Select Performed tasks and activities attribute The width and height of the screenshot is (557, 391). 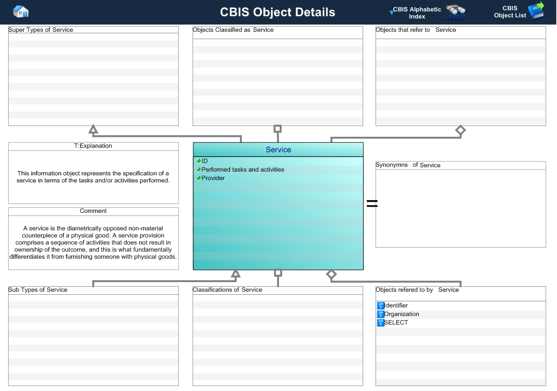242,170
